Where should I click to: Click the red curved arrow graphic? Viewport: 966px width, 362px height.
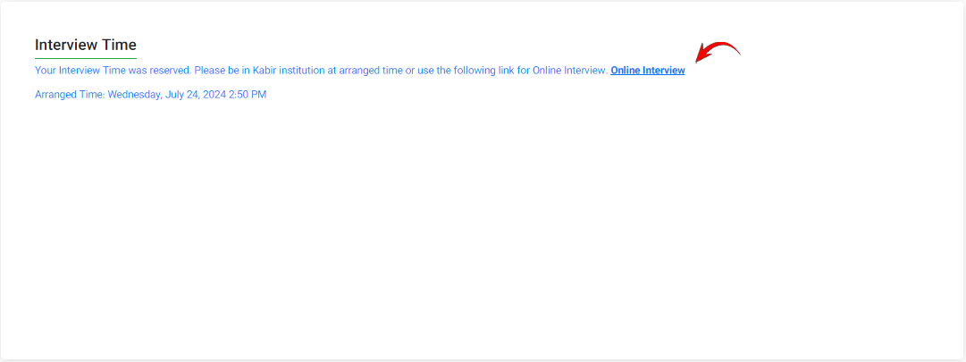click(718, 51)
